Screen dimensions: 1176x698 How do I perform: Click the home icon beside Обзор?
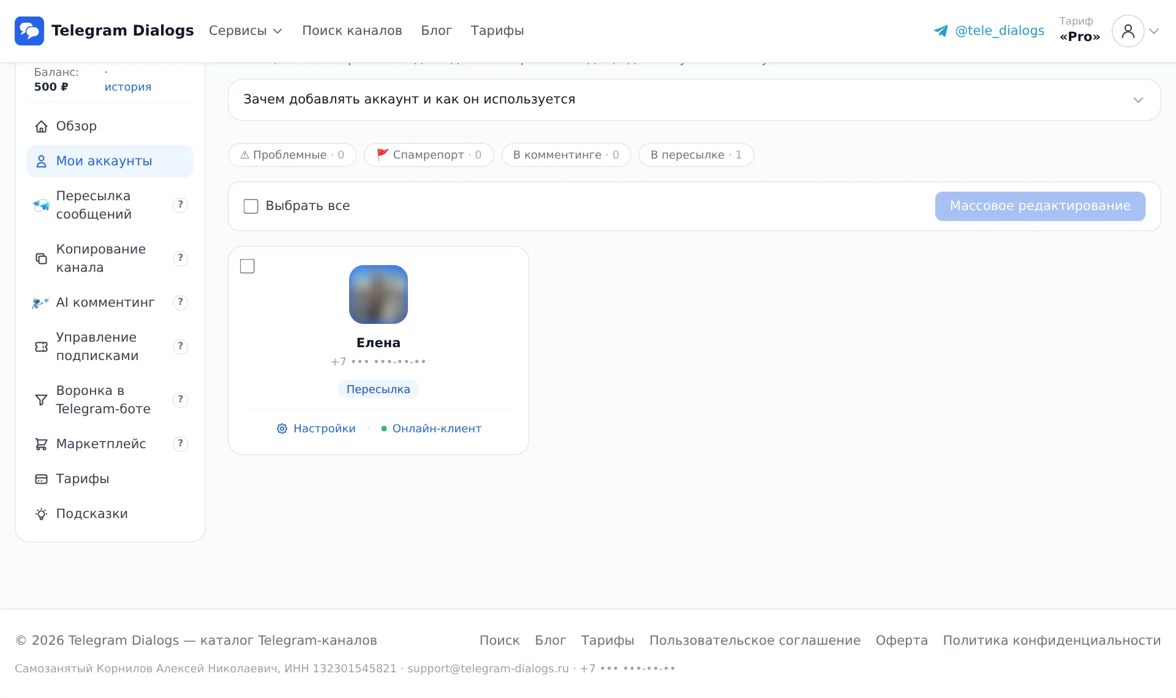tap(41, 127)
